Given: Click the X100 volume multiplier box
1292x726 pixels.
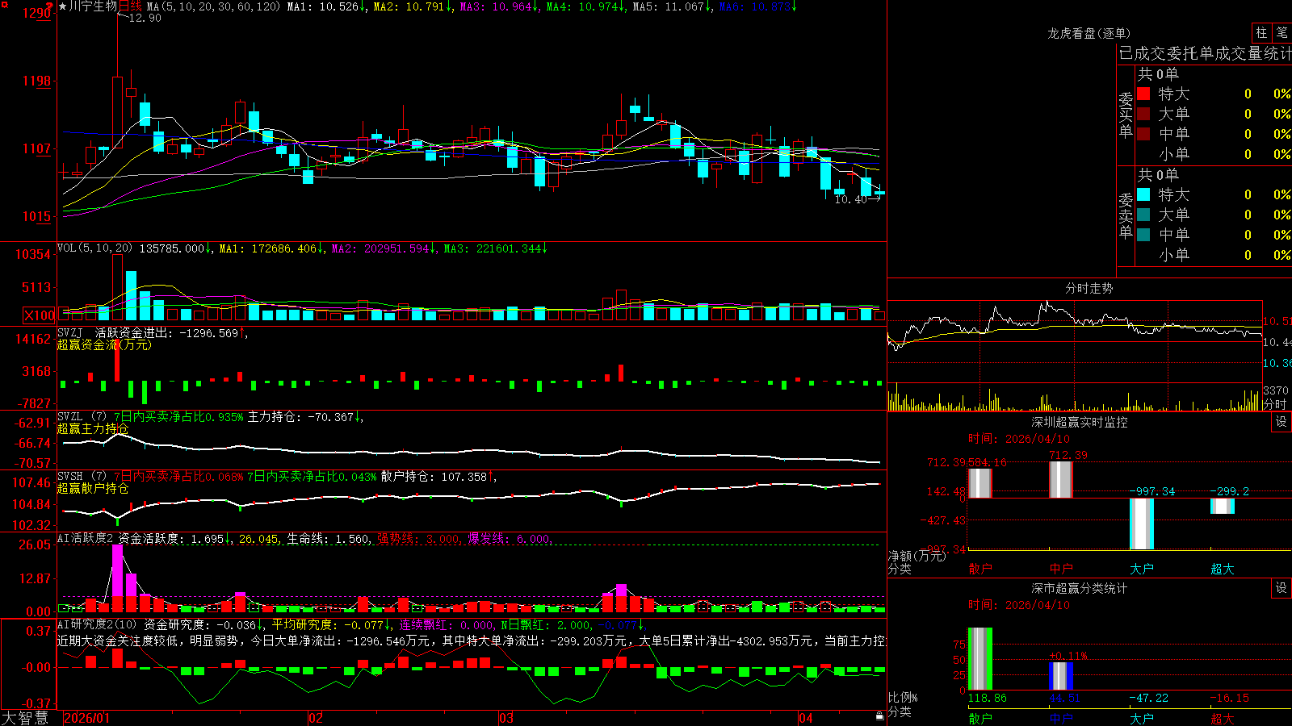Looking at the screenshot, I should (40, 315).
